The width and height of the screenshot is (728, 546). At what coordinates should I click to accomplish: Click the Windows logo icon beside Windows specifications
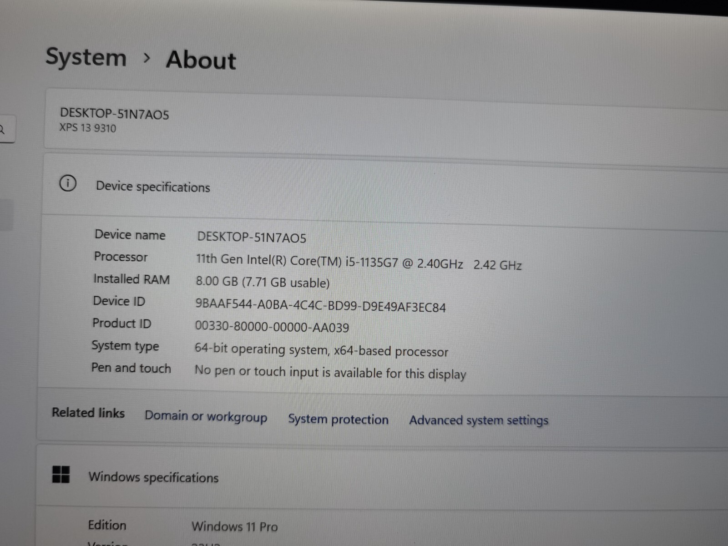pyautogui.click(x=61, y=474)
